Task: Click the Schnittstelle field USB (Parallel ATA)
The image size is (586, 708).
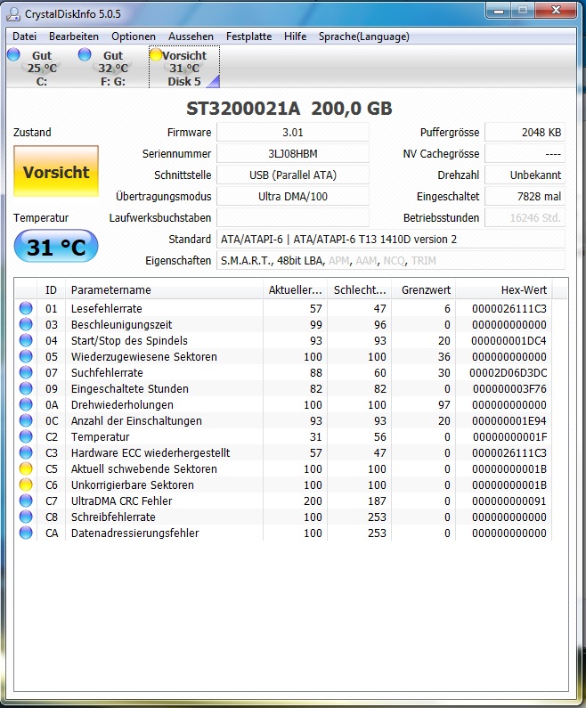Action: coord(293,175)
